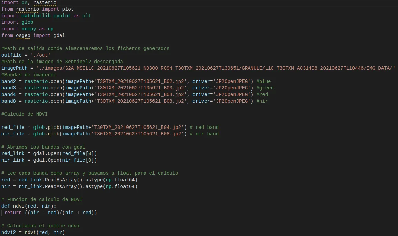The image size is (398, 236).
Task: Click the comment '# Lee cada banda como array'
Action: click(x=90, y=173)
